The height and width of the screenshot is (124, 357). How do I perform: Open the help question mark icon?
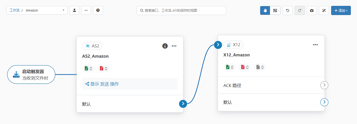tap(98, 10)
